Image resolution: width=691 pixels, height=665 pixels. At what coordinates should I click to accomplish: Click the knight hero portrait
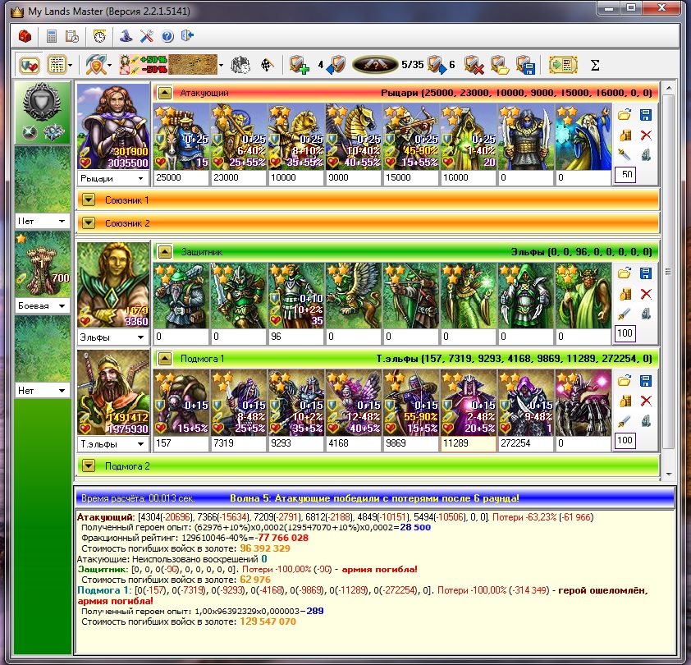tap(114, 126)
